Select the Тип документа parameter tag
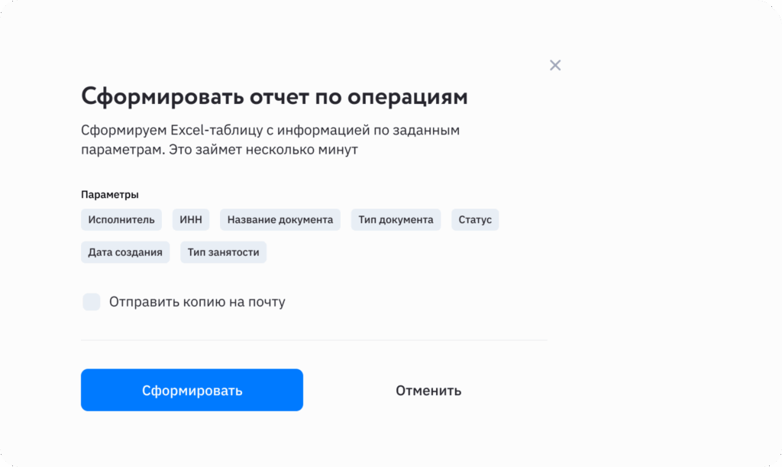Viewport: 782px width, 467px height. tap(396, 220)
